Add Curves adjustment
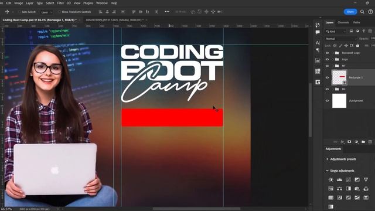Screen dimensions: 375x211 [x=348, y=180]
